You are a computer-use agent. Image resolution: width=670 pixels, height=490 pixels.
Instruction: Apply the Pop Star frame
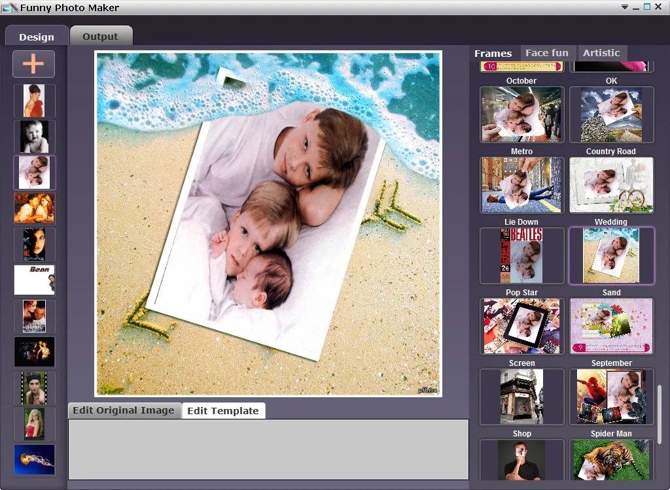coord(521,255)
